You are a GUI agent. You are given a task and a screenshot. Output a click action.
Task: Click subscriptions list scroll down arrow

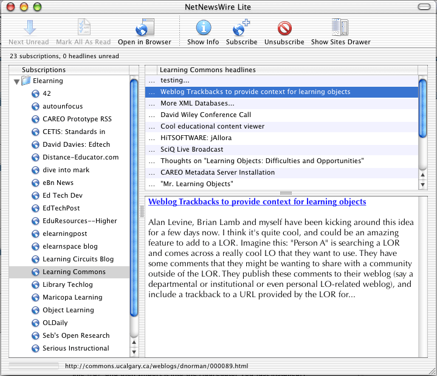click(x=134, y=351)
